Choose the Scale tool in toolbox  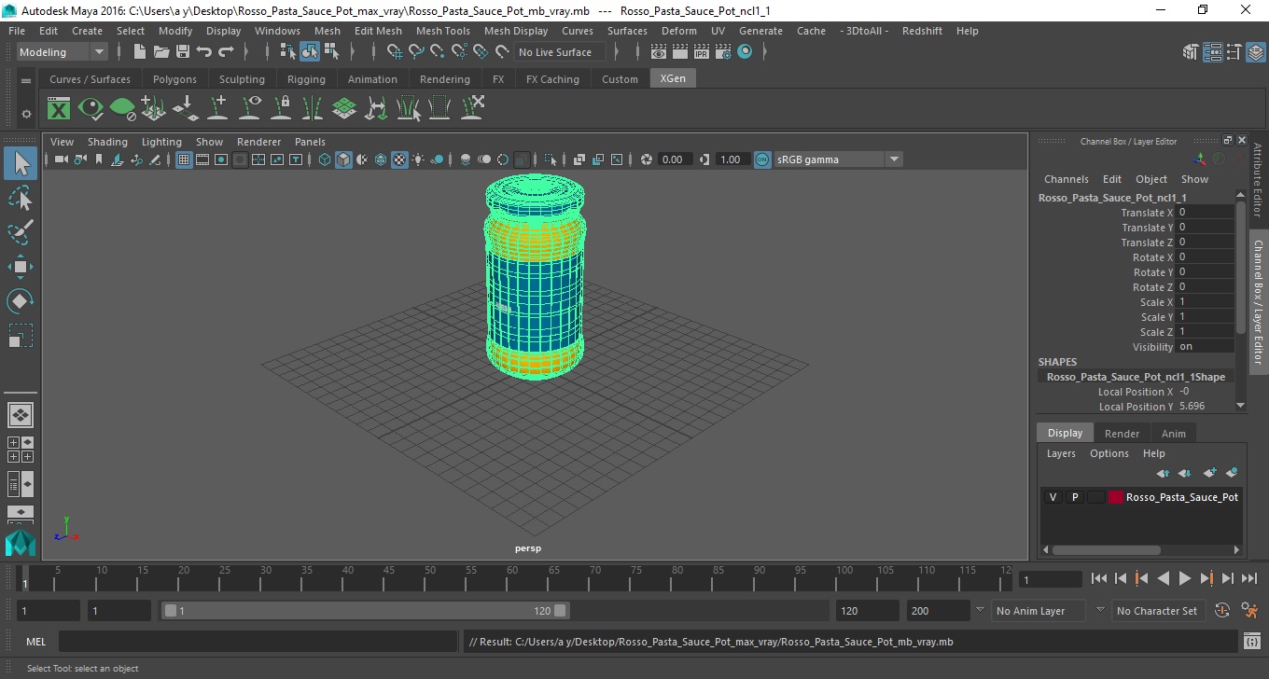pos(21,335)
